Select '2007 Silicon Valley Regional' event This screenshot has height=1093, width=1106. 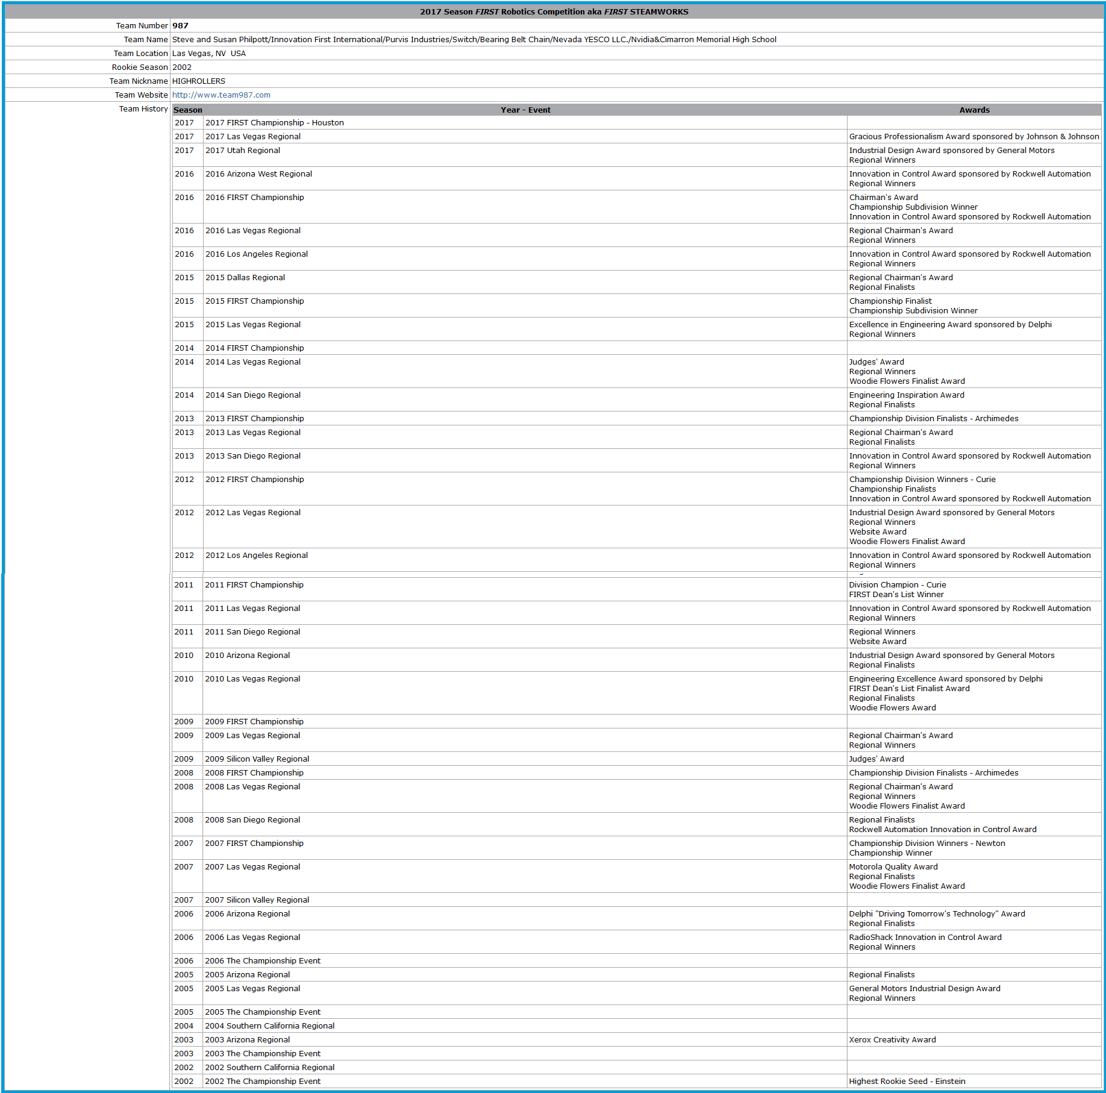(257, 900)
